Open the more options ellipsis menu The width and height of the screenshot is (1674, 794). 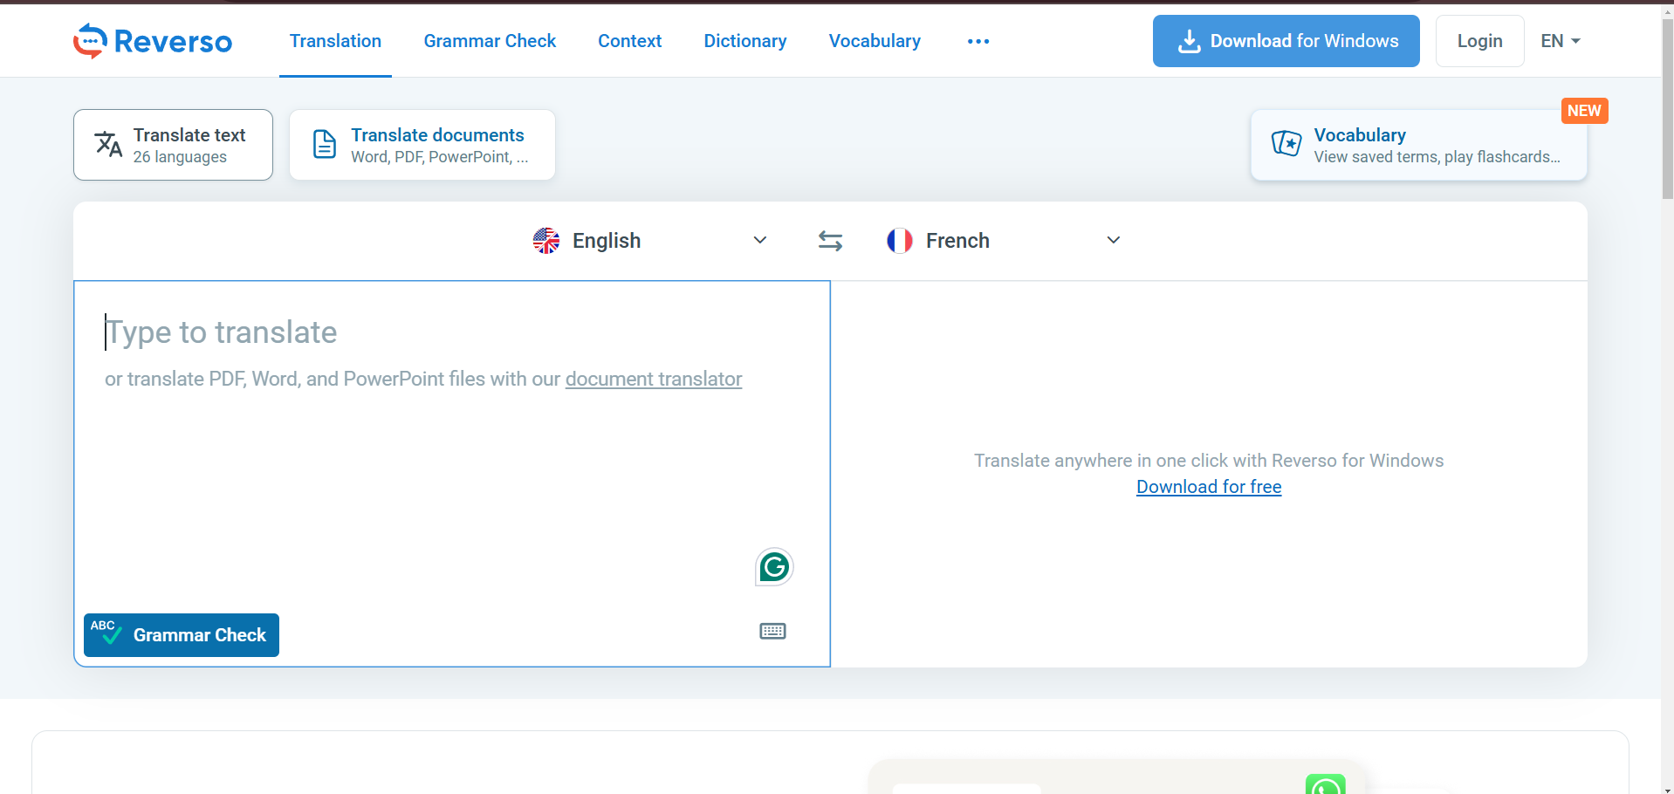pyautogui.click(x=978, y=41)
